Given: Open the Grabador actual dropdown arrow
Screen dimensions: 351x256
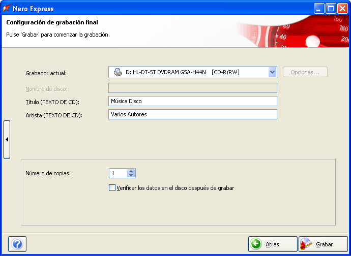Looking at the screenshot, I should pos(272,72).
